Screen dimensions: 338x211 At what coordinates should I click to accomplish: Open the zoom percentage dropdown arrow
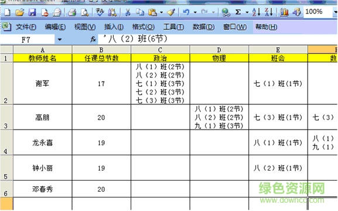335,12
